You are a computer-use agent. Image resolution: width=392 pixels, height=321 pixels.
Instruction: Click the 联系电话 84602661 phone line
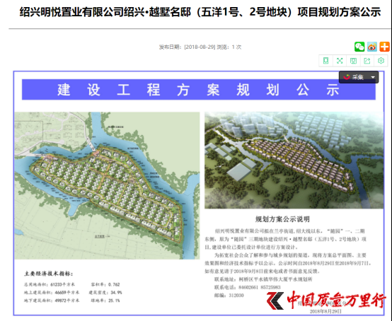point(247,287)
